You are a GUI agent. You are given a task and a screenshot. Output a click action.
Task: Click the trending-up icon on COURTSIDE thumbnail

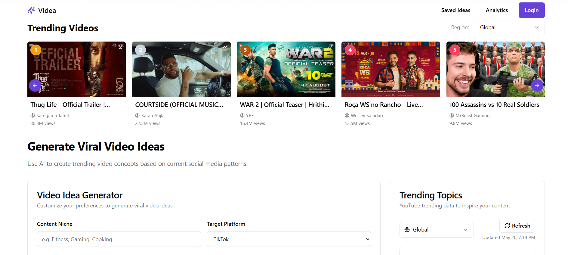point(225,47)
